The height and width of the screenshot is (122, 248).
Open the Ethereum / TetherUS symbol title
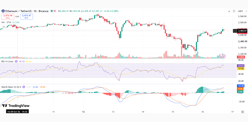(x=27, y=11)
